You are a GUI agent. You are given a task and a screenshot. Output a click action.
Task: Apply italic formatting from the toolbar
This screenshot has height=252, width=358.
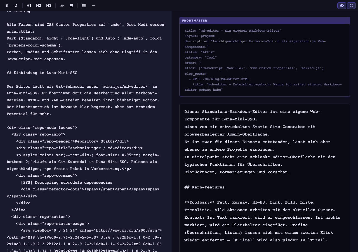click(16, 6)
